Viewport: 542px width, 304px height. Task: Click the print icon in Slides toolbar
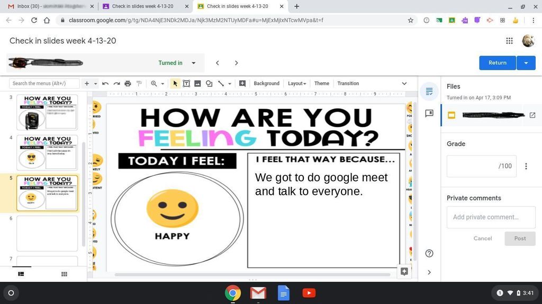pyautogui.click(x=128, y=83)
